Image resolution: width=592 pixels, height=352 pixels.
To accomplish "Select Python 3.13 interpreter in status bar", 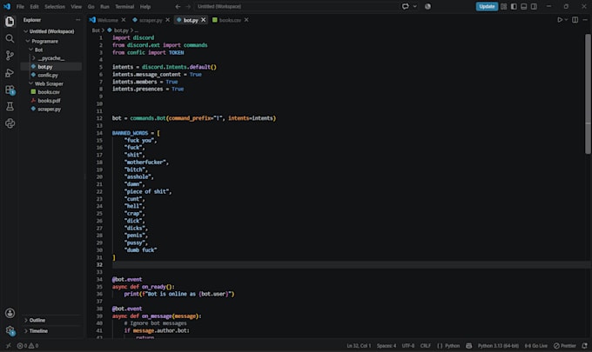I will 498,346.
